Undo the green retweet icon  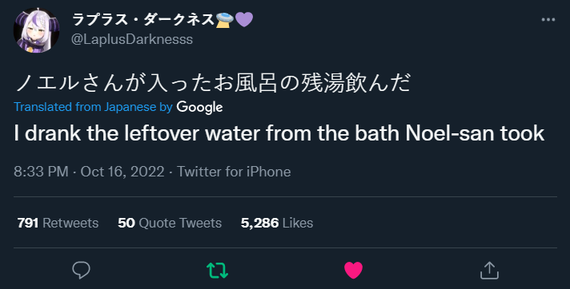click(x=218, y=271)
